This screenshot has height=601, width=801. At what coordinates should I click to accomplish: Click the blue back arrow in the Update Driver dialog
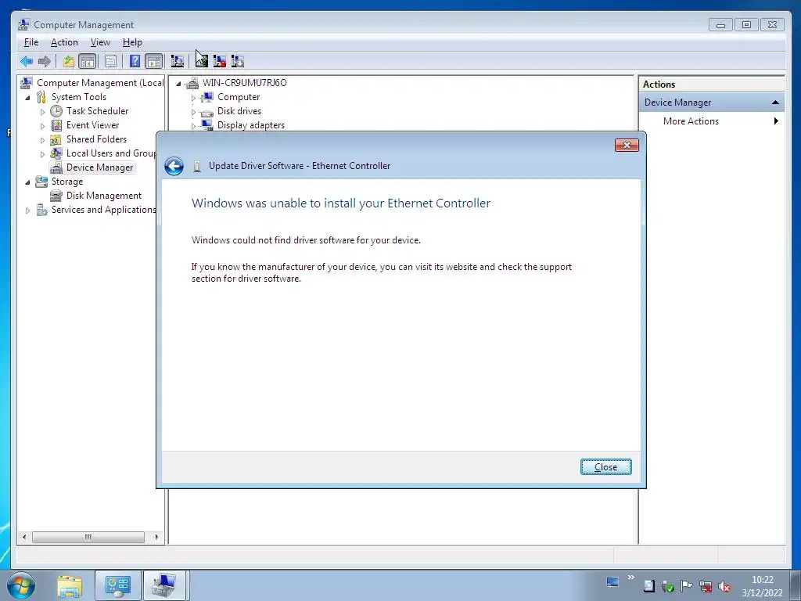point(174,166)
